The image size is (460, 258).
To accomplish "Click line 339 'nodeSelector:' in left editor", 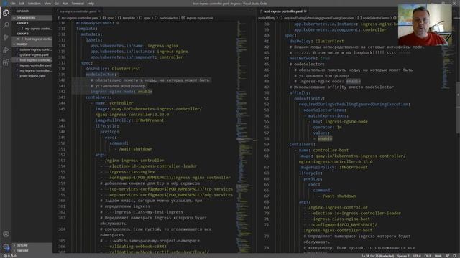I will tap(101, 75).
